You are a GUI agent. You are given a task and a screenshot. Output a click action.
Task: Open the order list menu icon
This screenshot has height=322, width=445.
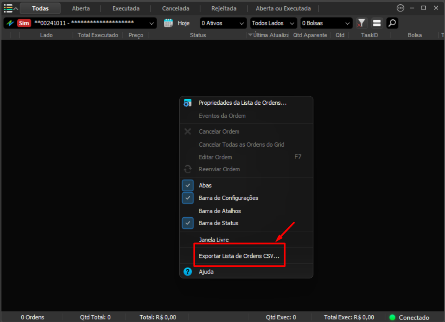pos(8,8)
